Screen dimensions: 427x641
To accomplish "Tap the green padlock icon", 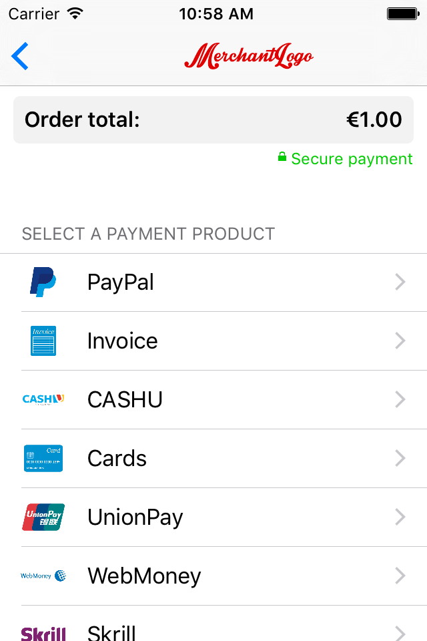I will tap(282, 158).
